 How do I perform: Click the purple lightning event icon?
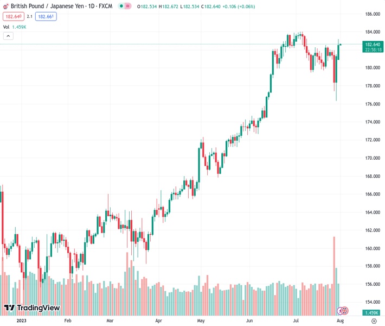pyautogui.click(x=340, y=311)
